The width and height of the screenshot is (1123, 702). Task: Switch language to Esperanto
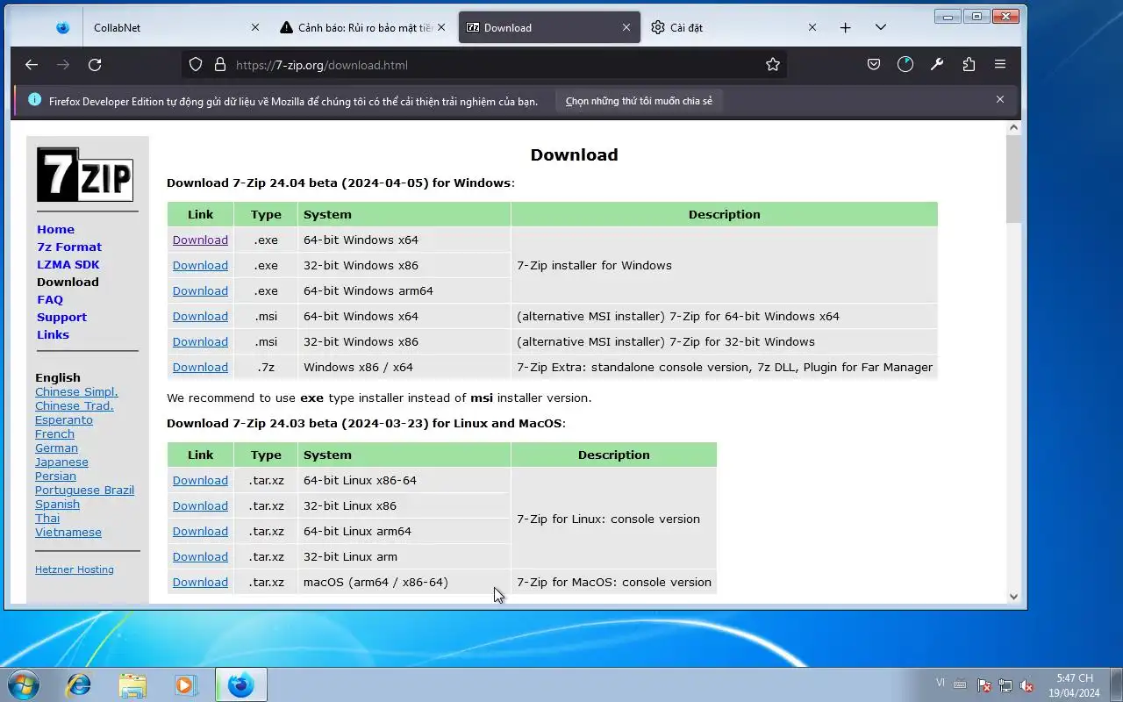(64, 419)
